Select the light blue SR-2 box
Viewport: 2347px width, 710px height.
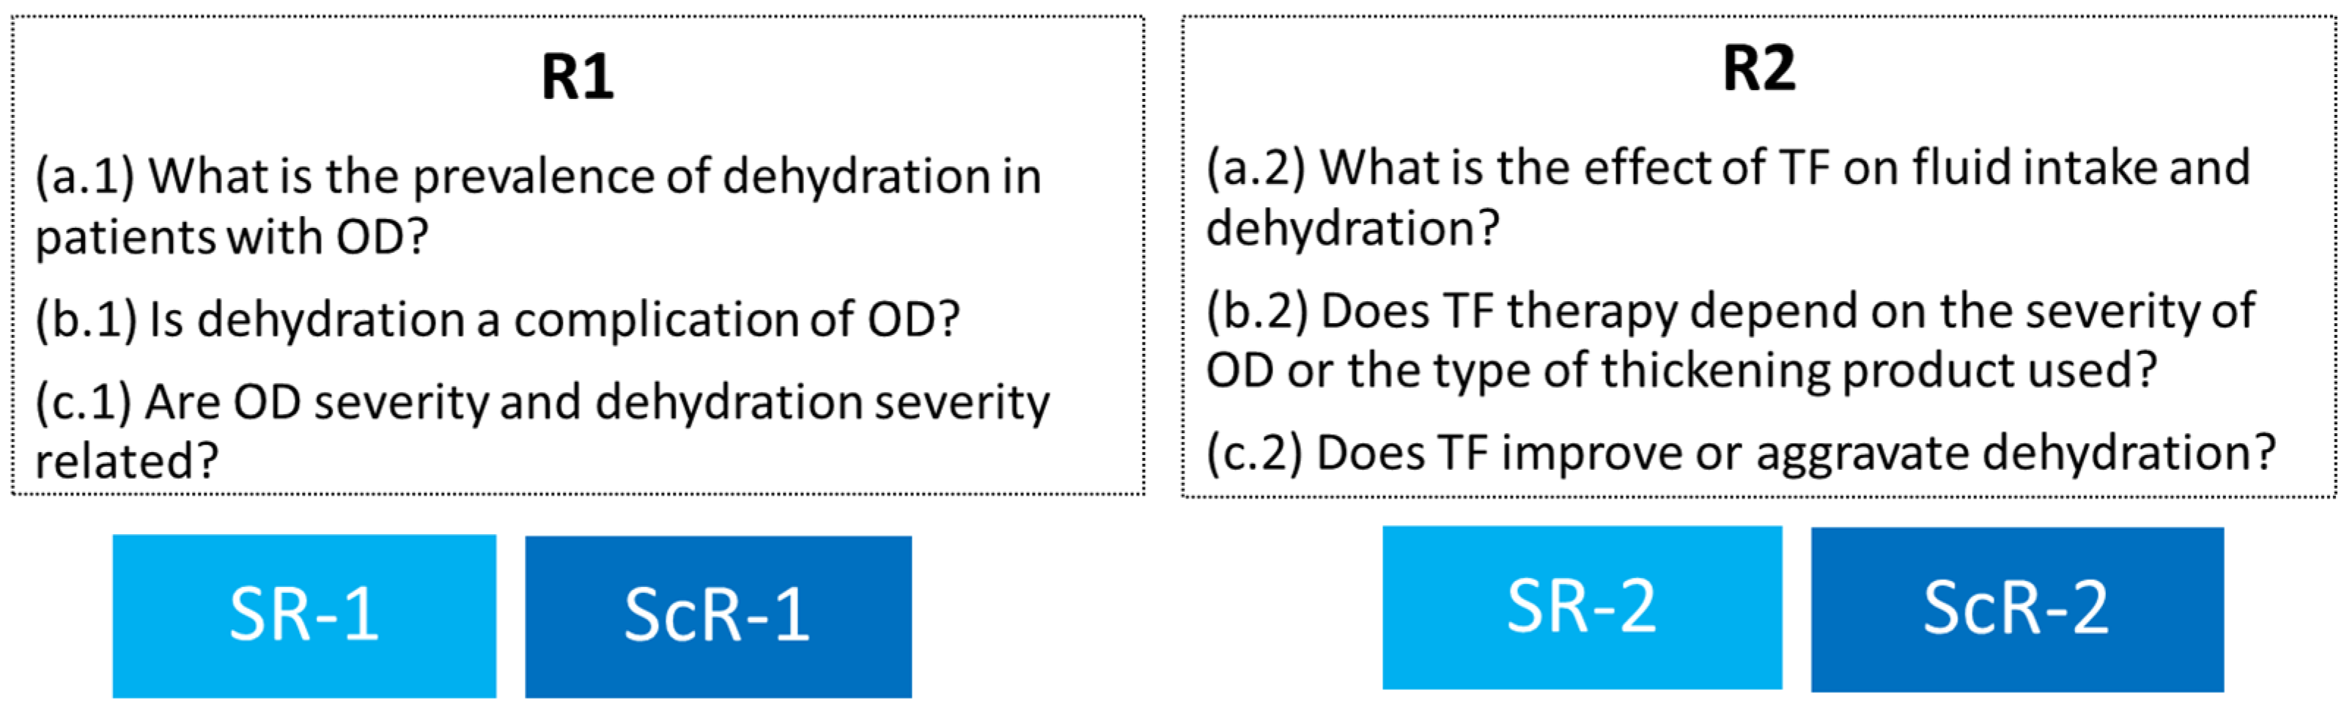click(x=1582, y=607)
